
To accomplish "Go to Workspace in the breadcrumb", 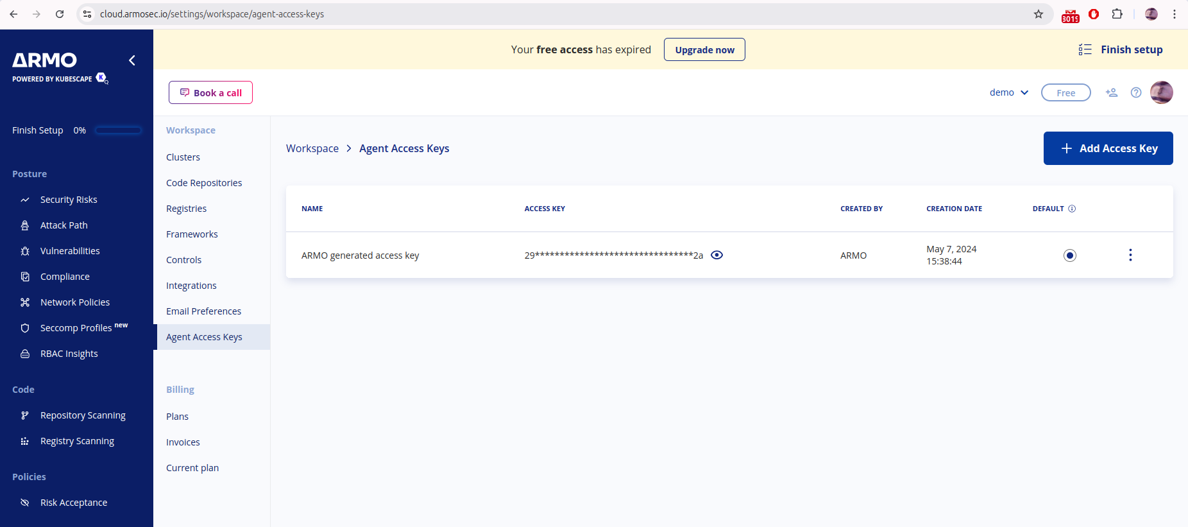I will tap(312, 148).
